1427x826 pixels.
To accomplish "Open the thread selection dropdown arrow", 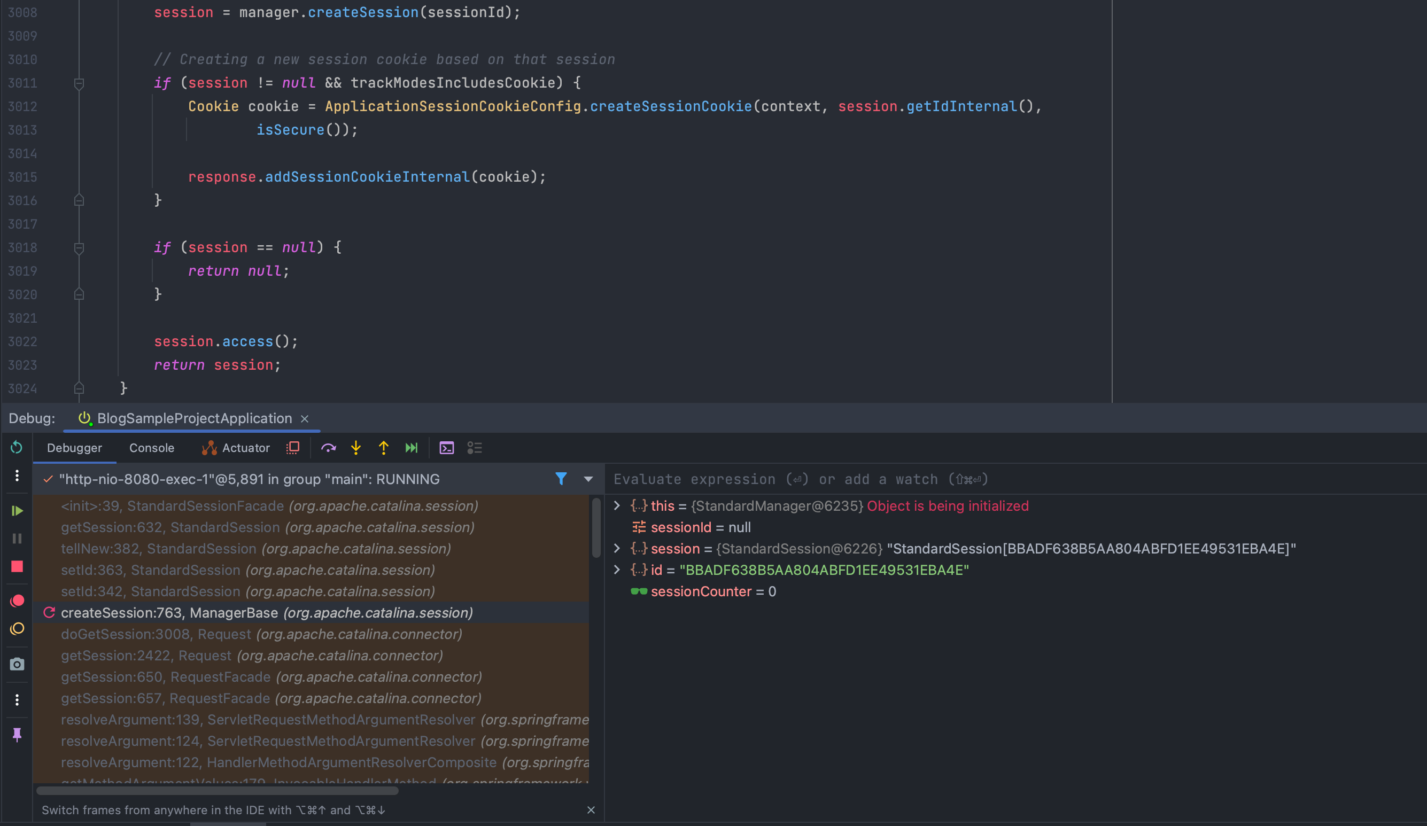I will coord(588,480).
